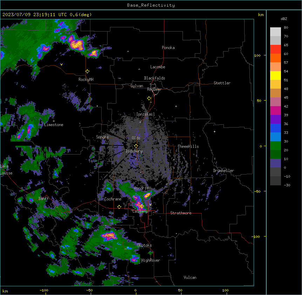Select the magenta swatch in the dBZ legend

275,110
